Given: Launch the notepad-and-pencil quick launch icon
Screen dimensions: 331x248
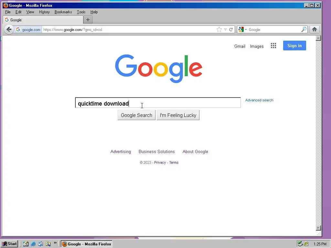Looking at the screenshot, I should click(26, 244).
